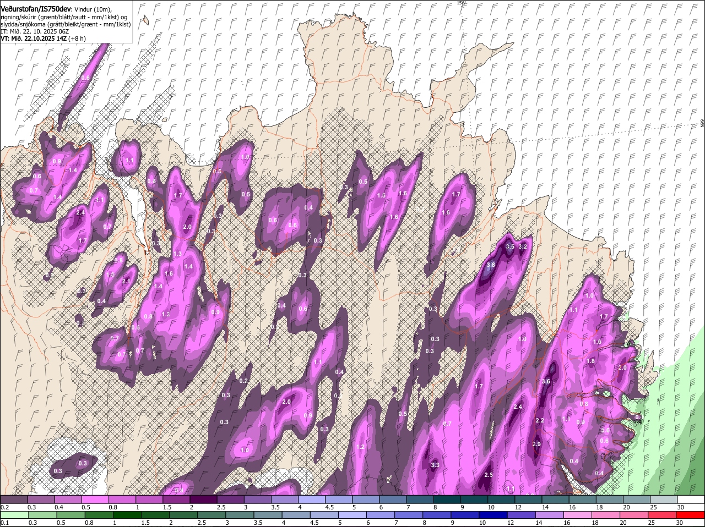Click the 3.6 value label on the map
This screenshot has width=705, height=527.
(x=546, y=381)
